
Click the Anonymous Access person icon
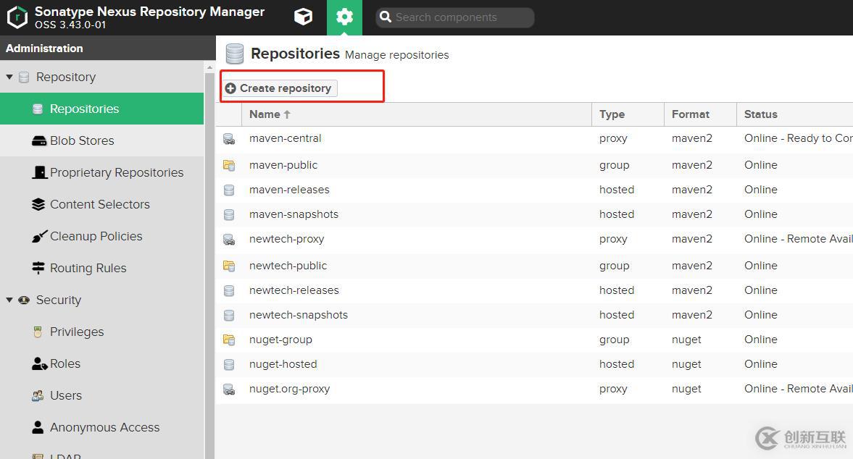(x=38, y=427)
